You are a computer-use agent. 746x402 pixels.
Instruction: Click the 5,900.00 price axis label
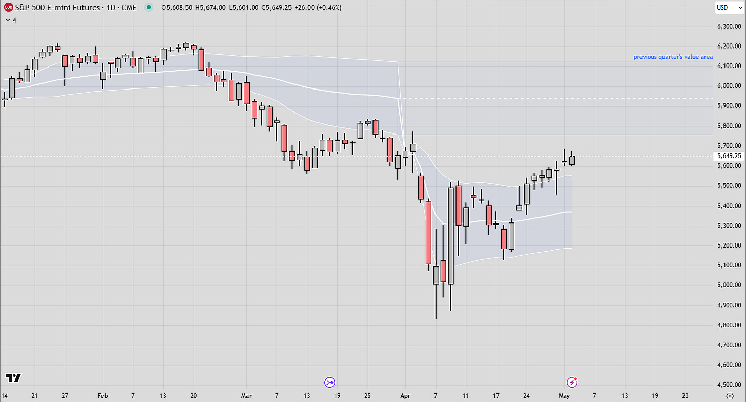[729, 106]
